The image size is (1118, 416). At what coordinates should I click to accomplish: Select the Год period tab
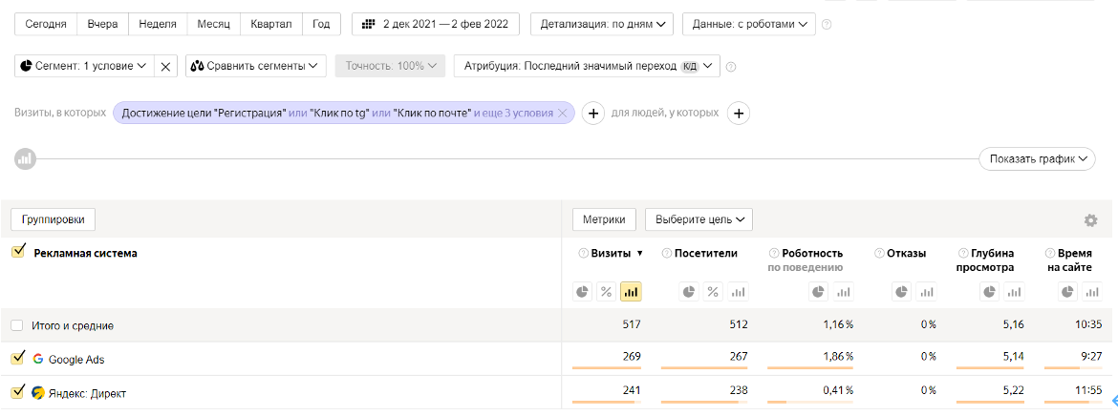(x=322, y=24)
